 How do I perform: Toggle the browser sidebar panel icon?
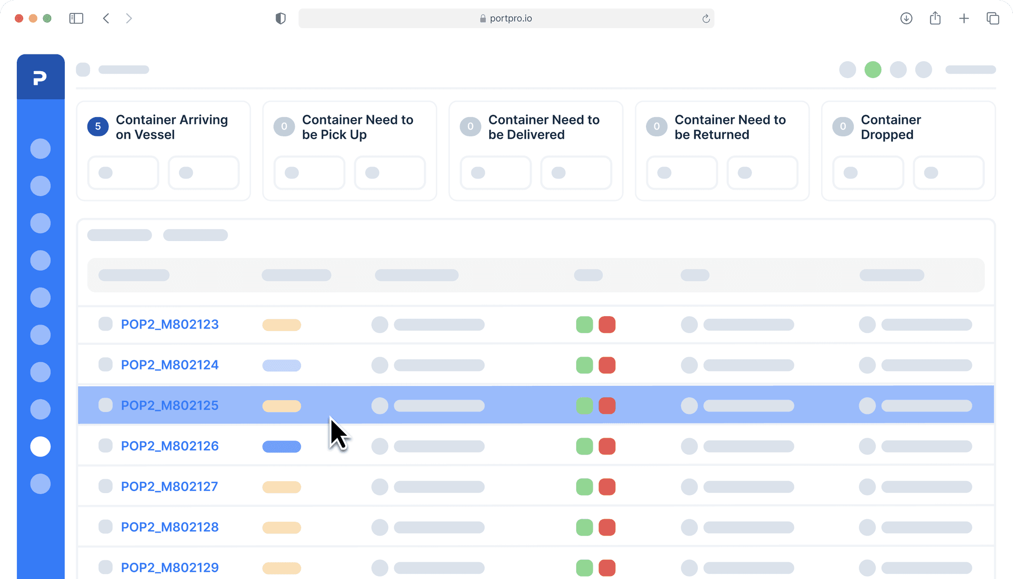[76, 19]
